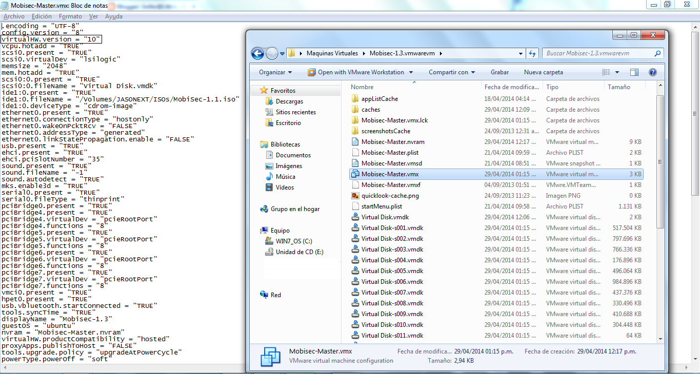Select Mobisec-Master.vmxf file icon
700x374 pixels.
(x=355, y=185)
